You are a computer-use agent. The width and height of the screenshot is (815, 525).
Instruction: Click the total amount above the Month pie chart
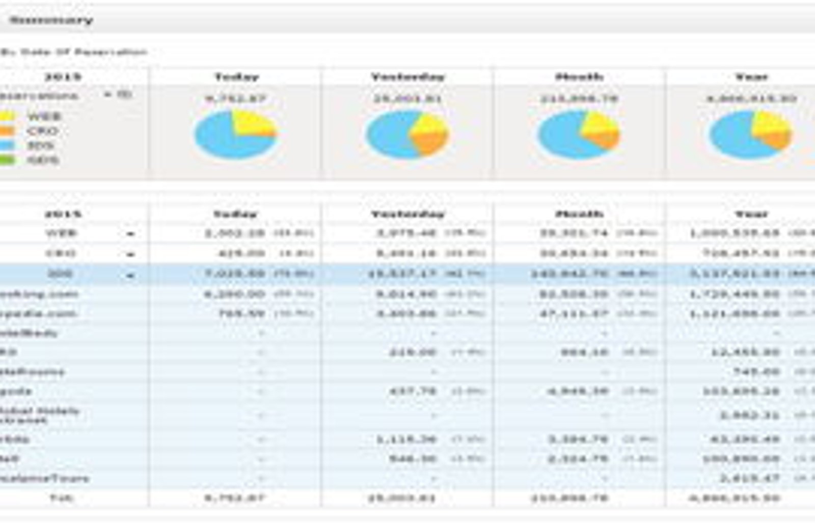tap(579, 98)
